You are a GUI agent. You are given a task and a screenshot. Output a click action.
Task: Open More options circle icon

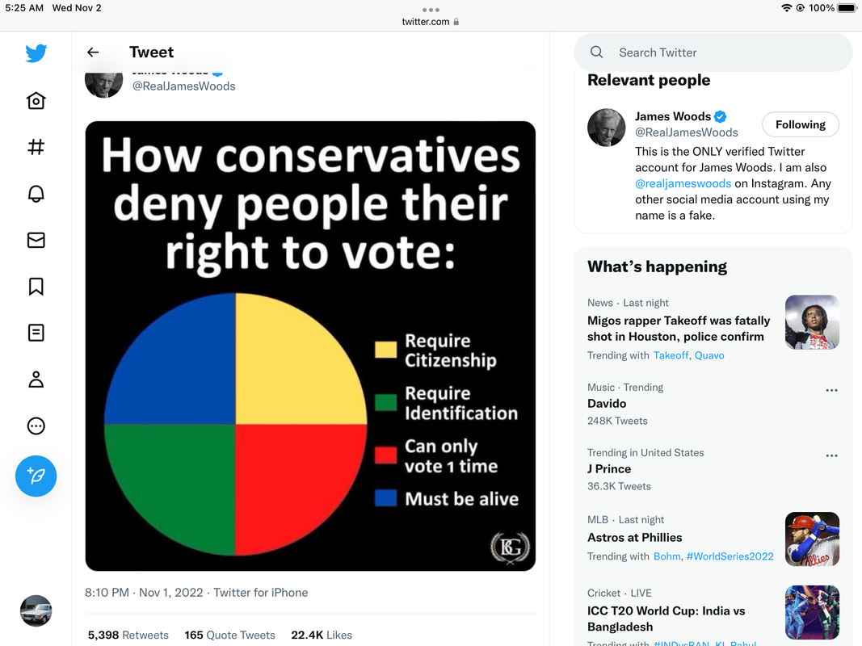[x=36, y=426]
